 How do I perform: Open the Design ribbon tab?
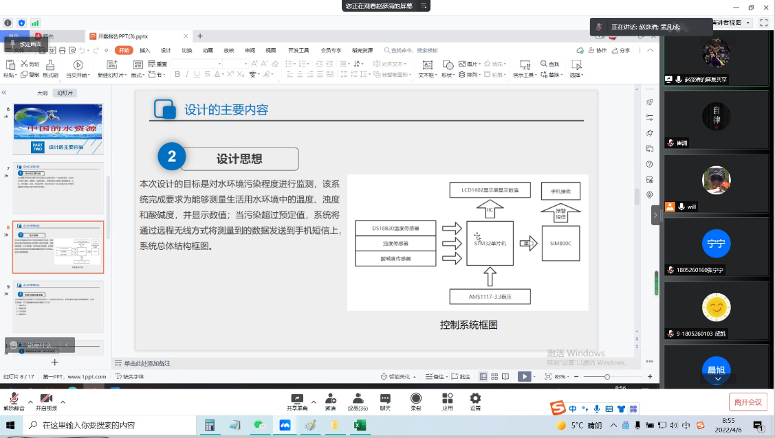click(x=166, y=50)
